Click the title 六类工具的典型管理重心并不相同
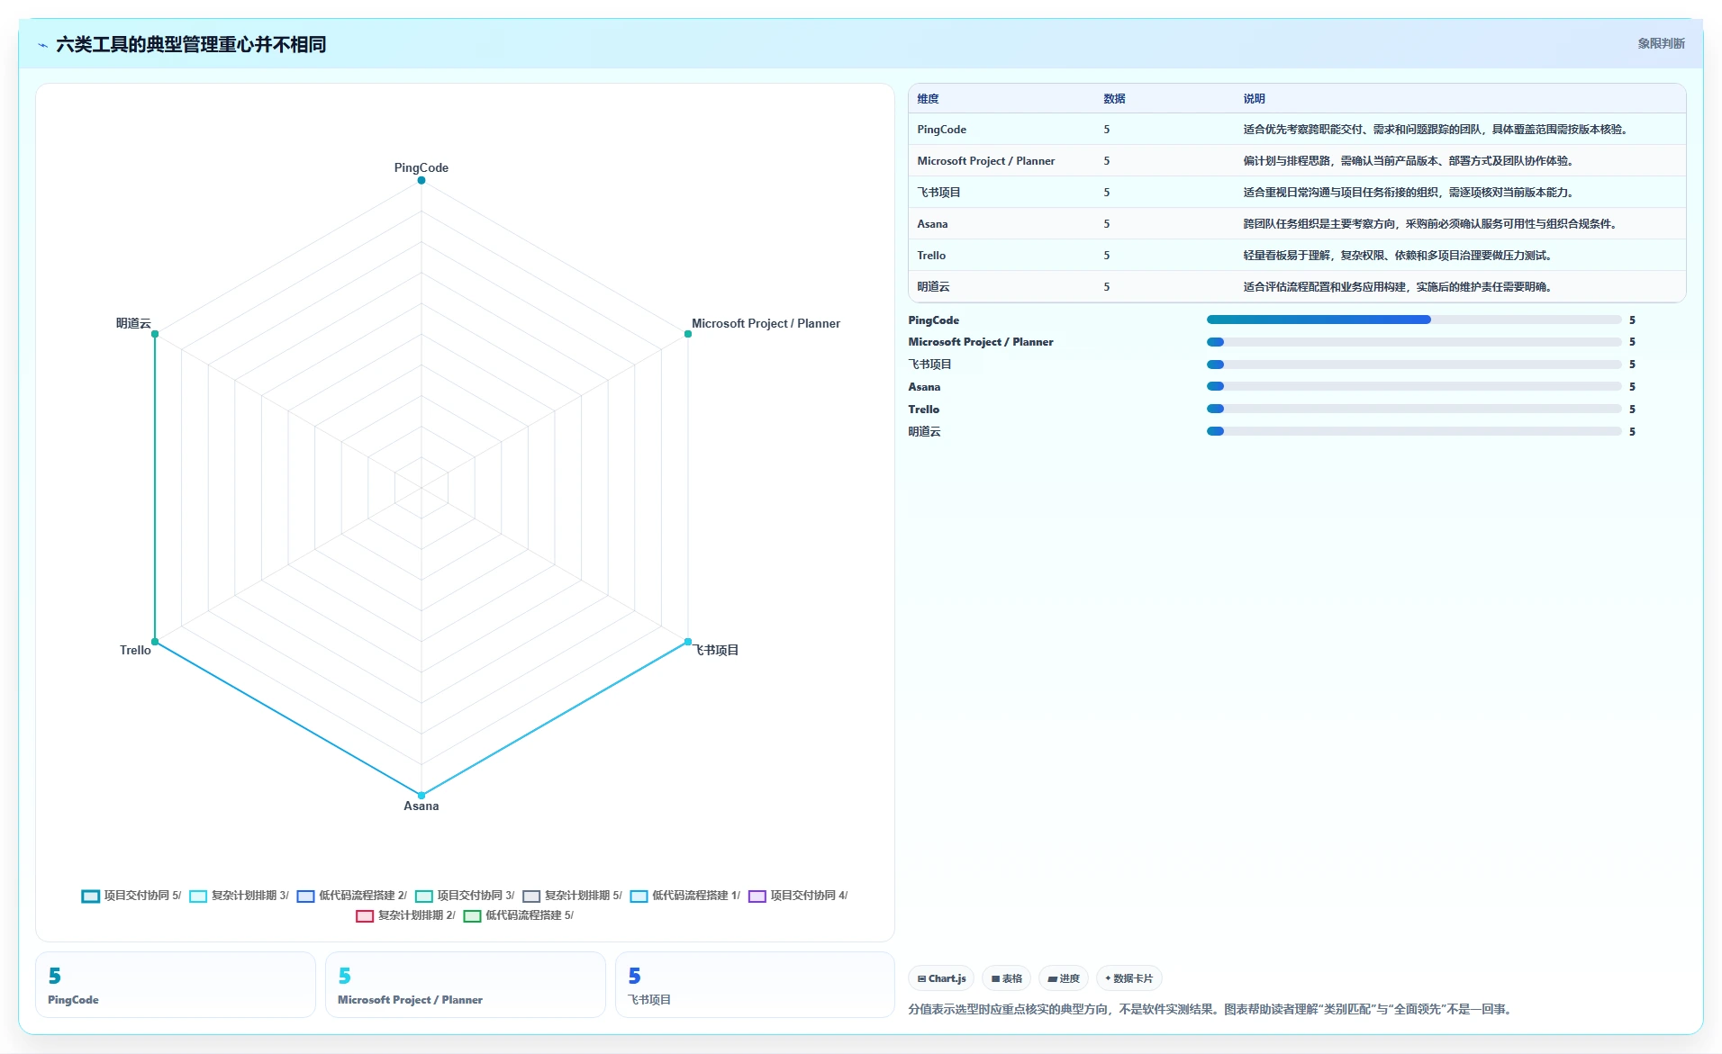This screenshot has width=1722, height=1054. (191, 45)
